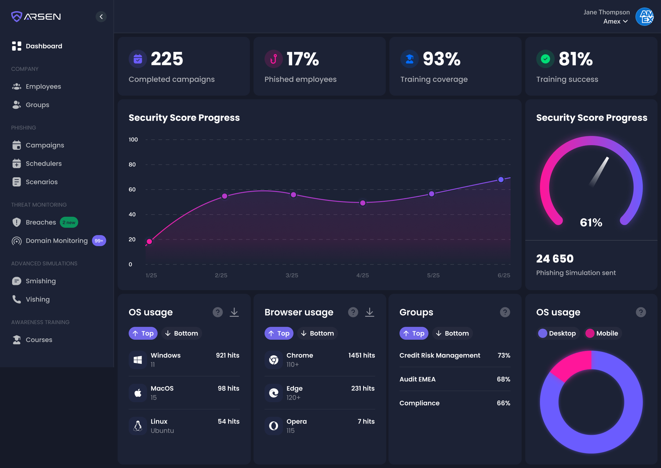The width and height of the screenshot is (661, 468).
Task: Select the Top filter in Groups
Action: [414, 333]
